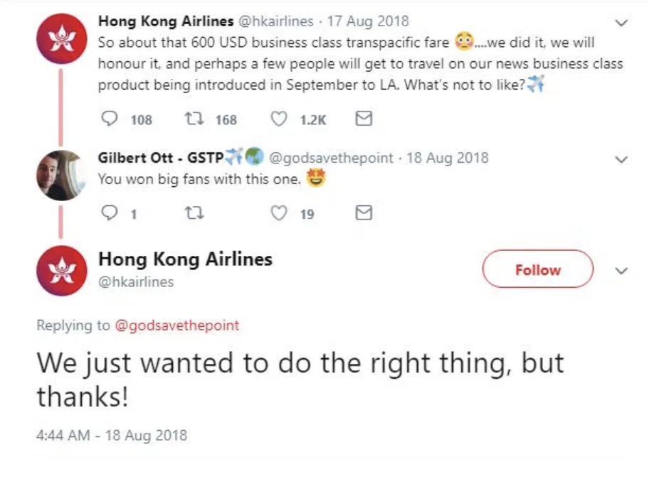The image size is (649, 479).
Task: Select the '17 Aug 2018' tweet timestamp
Action: 367,21
